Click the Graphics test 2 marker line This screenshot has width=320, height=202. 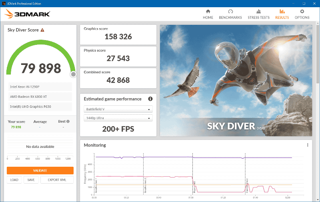pos(143,174)
